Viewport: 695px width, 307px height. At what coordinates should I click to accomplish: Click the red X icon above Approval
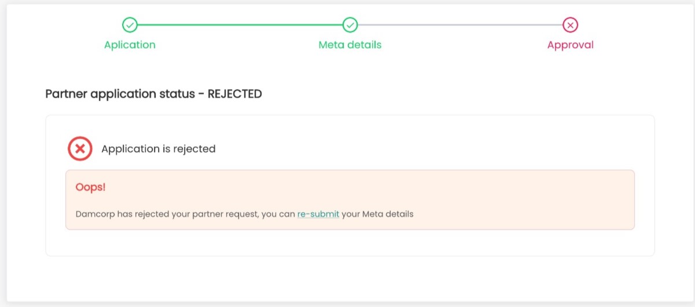(571, 25)
